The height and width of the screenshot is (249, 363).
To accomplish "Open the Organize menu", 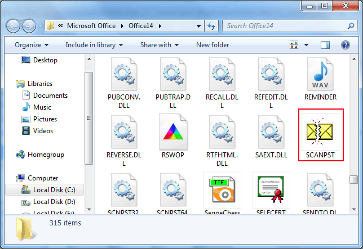I will pos(32,45).
